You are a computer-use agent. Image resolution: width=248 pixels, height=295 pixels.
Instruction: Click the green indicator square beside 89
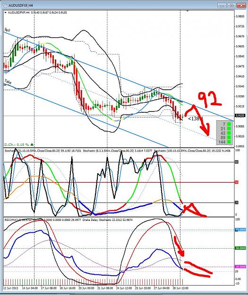(x=229, y=137)
